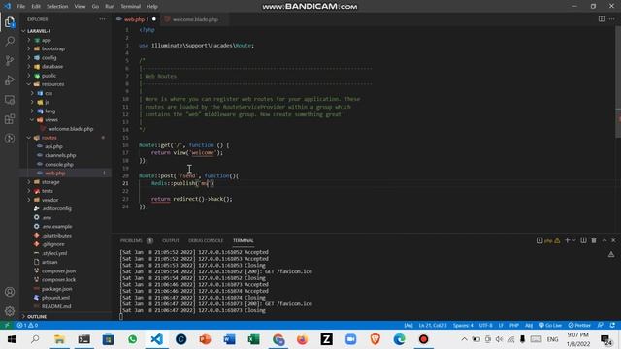Viewport: 621px width, 349px height.
Task: Expand the bootstrap folder
Action: 53,48
